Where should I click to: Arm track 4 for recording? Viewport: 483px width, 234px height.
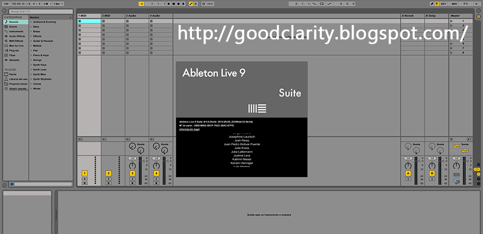coord(156,183)
